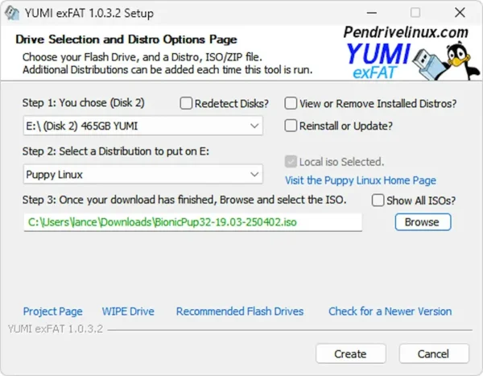
Task: Check View or Remove Installed Distros
Action: (291, 103)
